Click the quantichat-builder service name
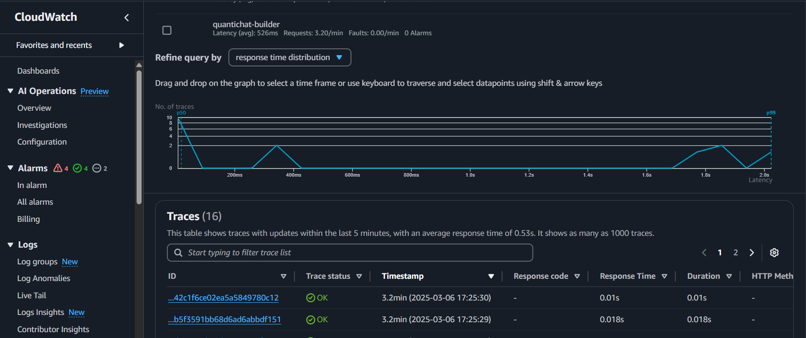 246,24
